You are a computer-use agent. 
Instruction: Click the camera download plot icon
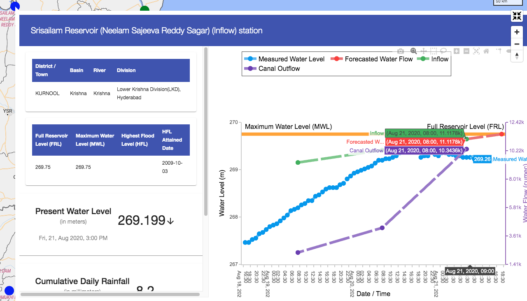(x=401, y=51)
